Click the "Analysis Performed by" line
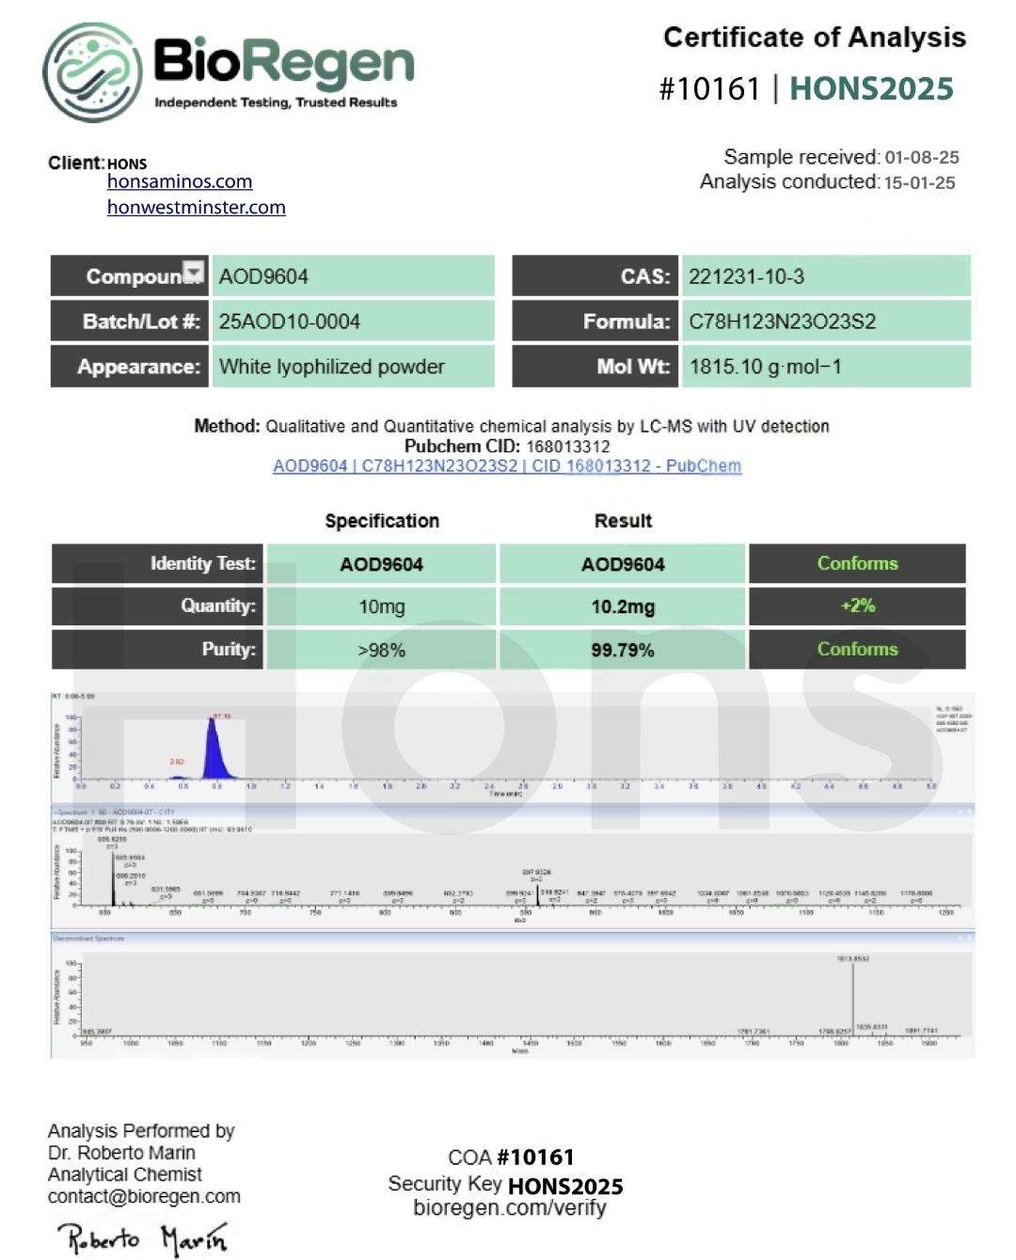Screen dimensions: 1016x1260 [x=141, y=1131]
